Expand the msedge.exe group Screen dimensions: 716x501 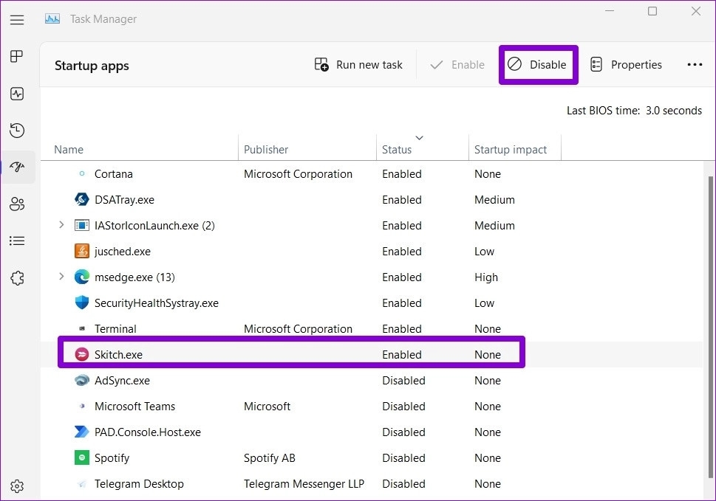click(x=61, y=277)
